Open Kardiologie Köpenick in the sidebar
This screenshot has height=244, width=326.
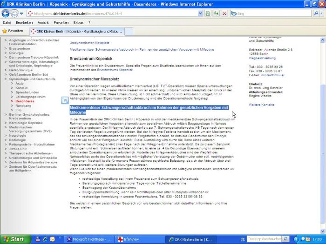pos(26,123)
